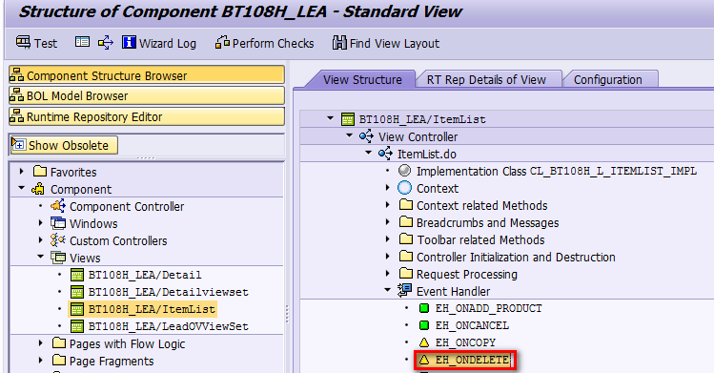Select EH_ONCANCEL event handler
Viewport: 714px width, 373px height.
[x=472, y=325]
